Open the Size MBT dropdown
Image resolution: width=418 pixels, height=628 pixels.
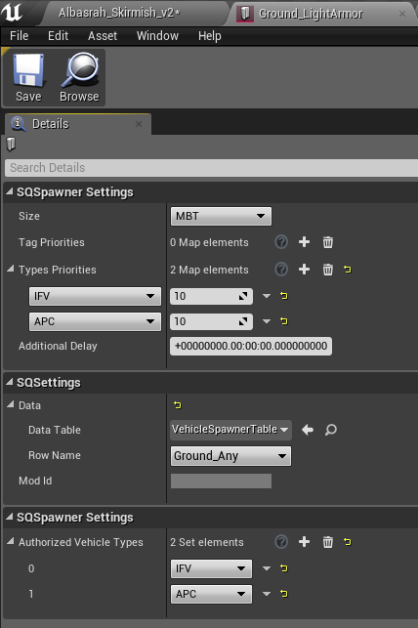[x=221, y=216]
